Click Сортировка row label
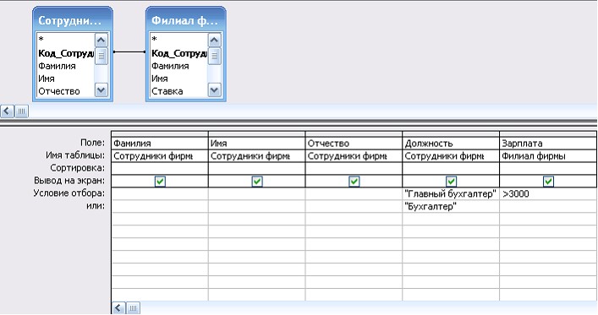Viewport: 598px width, 315px height. (x=78, y=167)
